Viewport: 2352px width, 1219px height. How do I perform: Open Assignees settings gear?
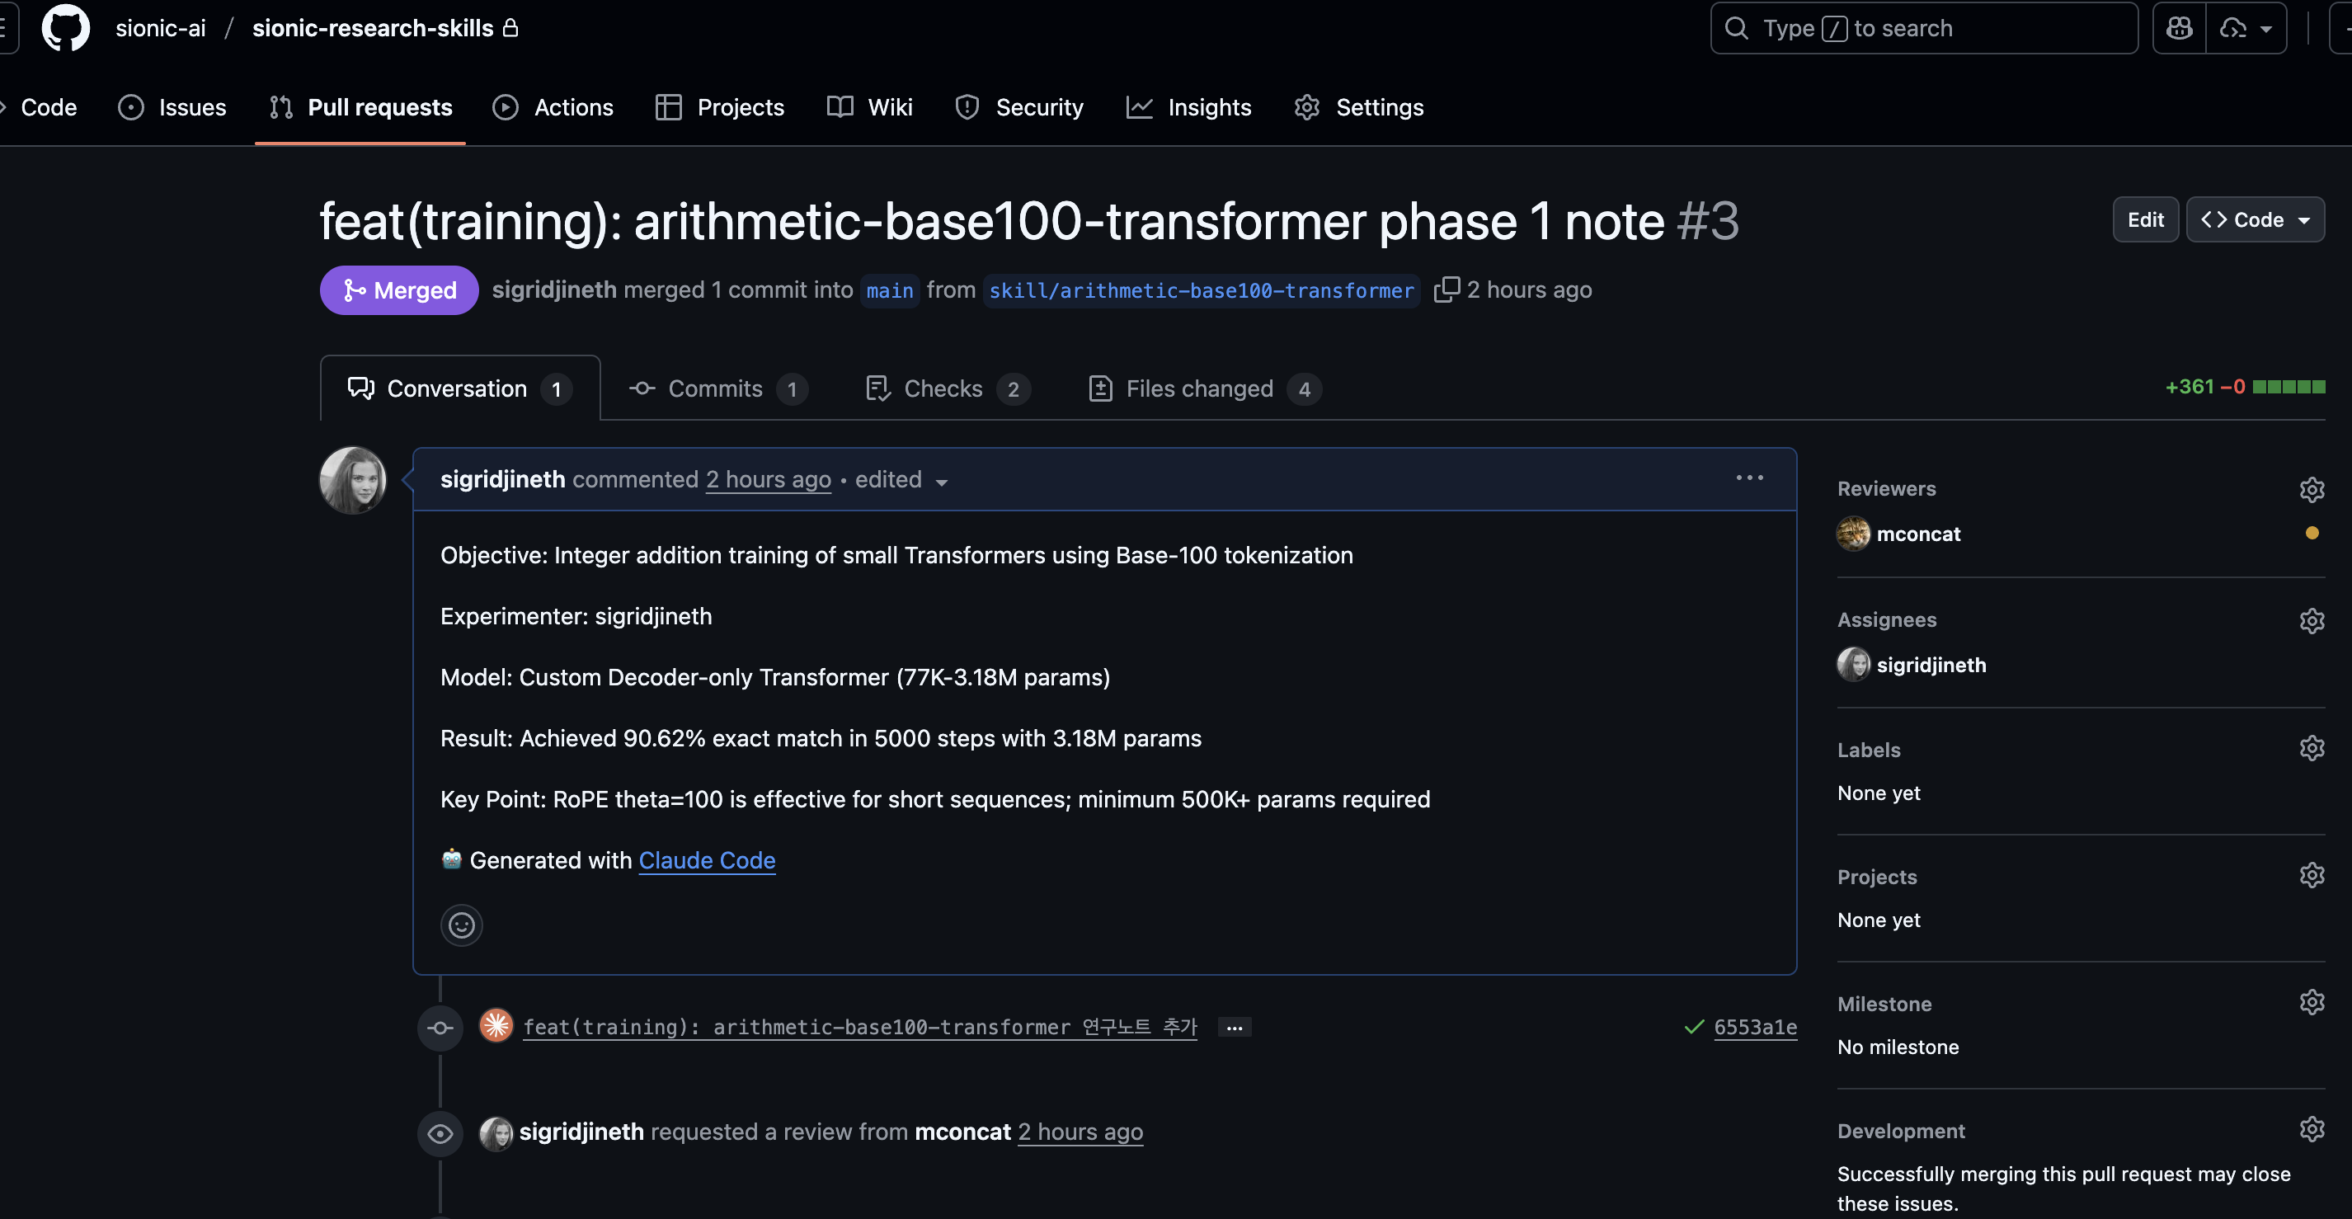pyautogui.click(x=2311, y=620)
